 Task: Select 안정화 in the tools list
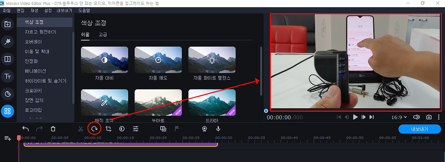point(44,61)
